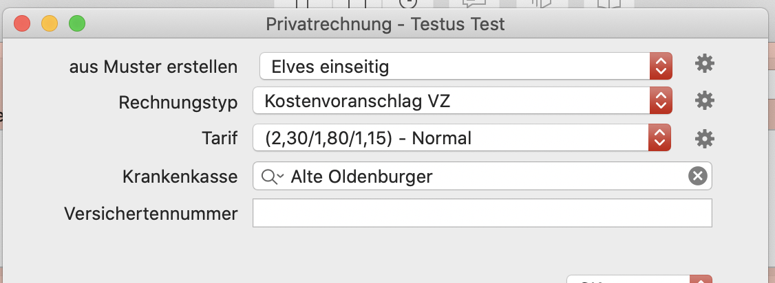Open the Elves einseitig template dropdown
The image size is (775, 283).
(x=465, y=66)
